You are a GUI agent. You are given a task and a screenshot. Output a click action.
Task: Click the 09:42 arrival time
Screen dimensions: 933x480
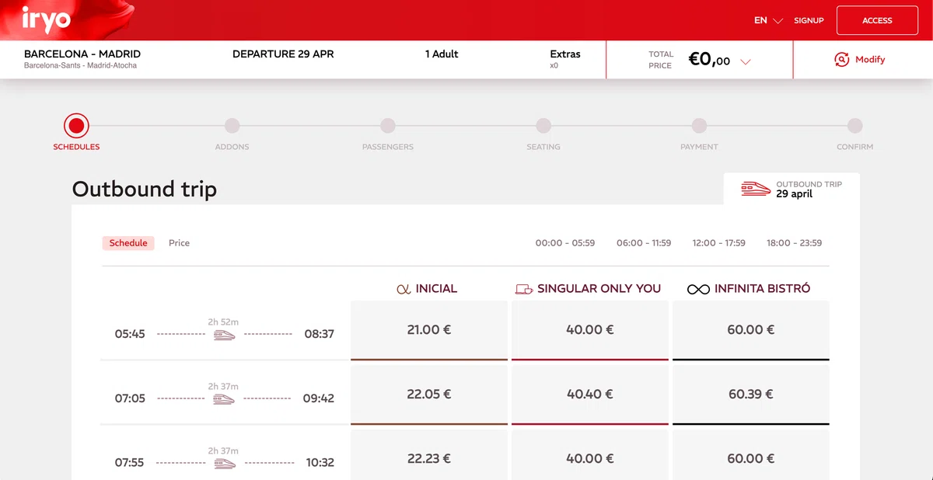coord(319,398)
